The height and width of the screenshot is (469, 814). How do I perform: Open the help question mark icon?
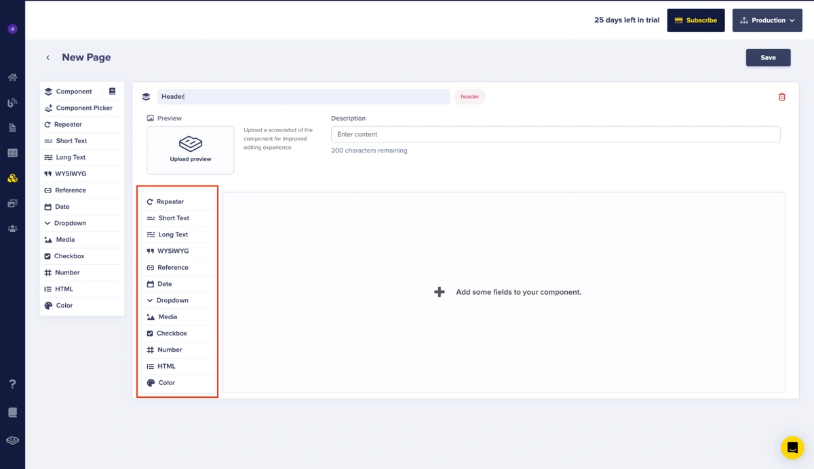[12, 384]
